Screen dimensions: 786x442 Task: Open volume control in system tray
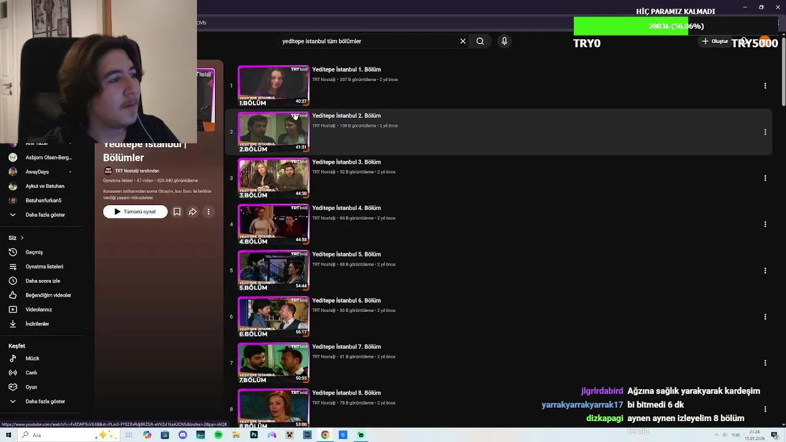point(725,435)
